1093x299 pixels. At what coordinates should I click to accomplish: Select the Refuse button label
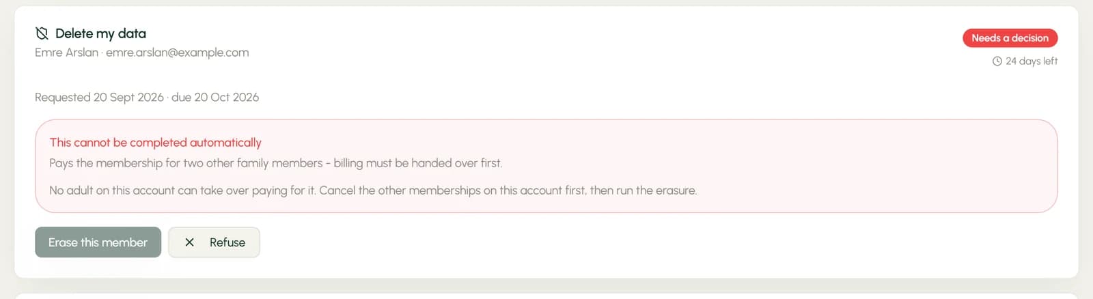tap(227, 242)
